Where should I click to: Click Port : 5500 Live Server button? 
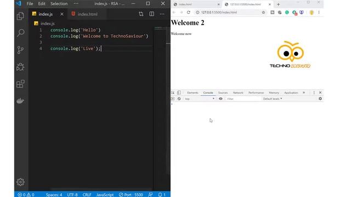tap(131, 195)
